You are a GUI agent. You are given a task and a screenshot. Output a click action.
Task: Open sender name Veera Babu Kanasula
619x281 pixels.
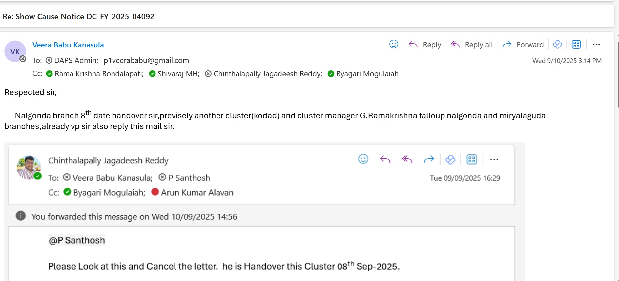pyautogui.click(x=68, y=45)
